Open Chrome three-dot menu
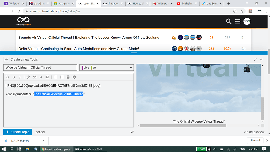The image size is (270, 152). [x=266, y=11]
